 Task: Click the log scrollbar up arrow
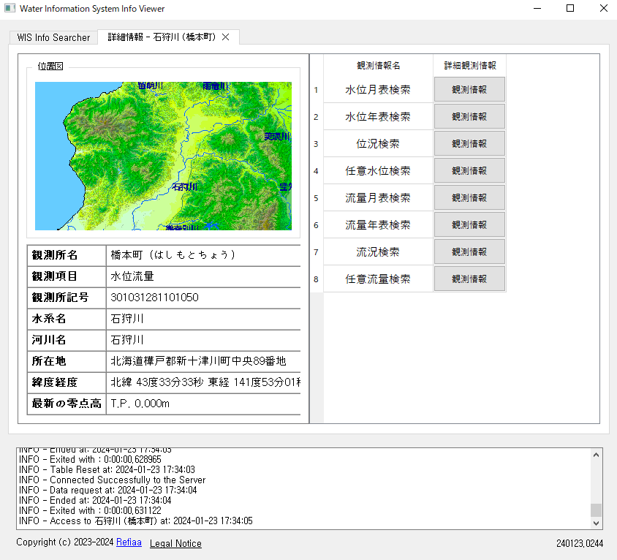596,455
